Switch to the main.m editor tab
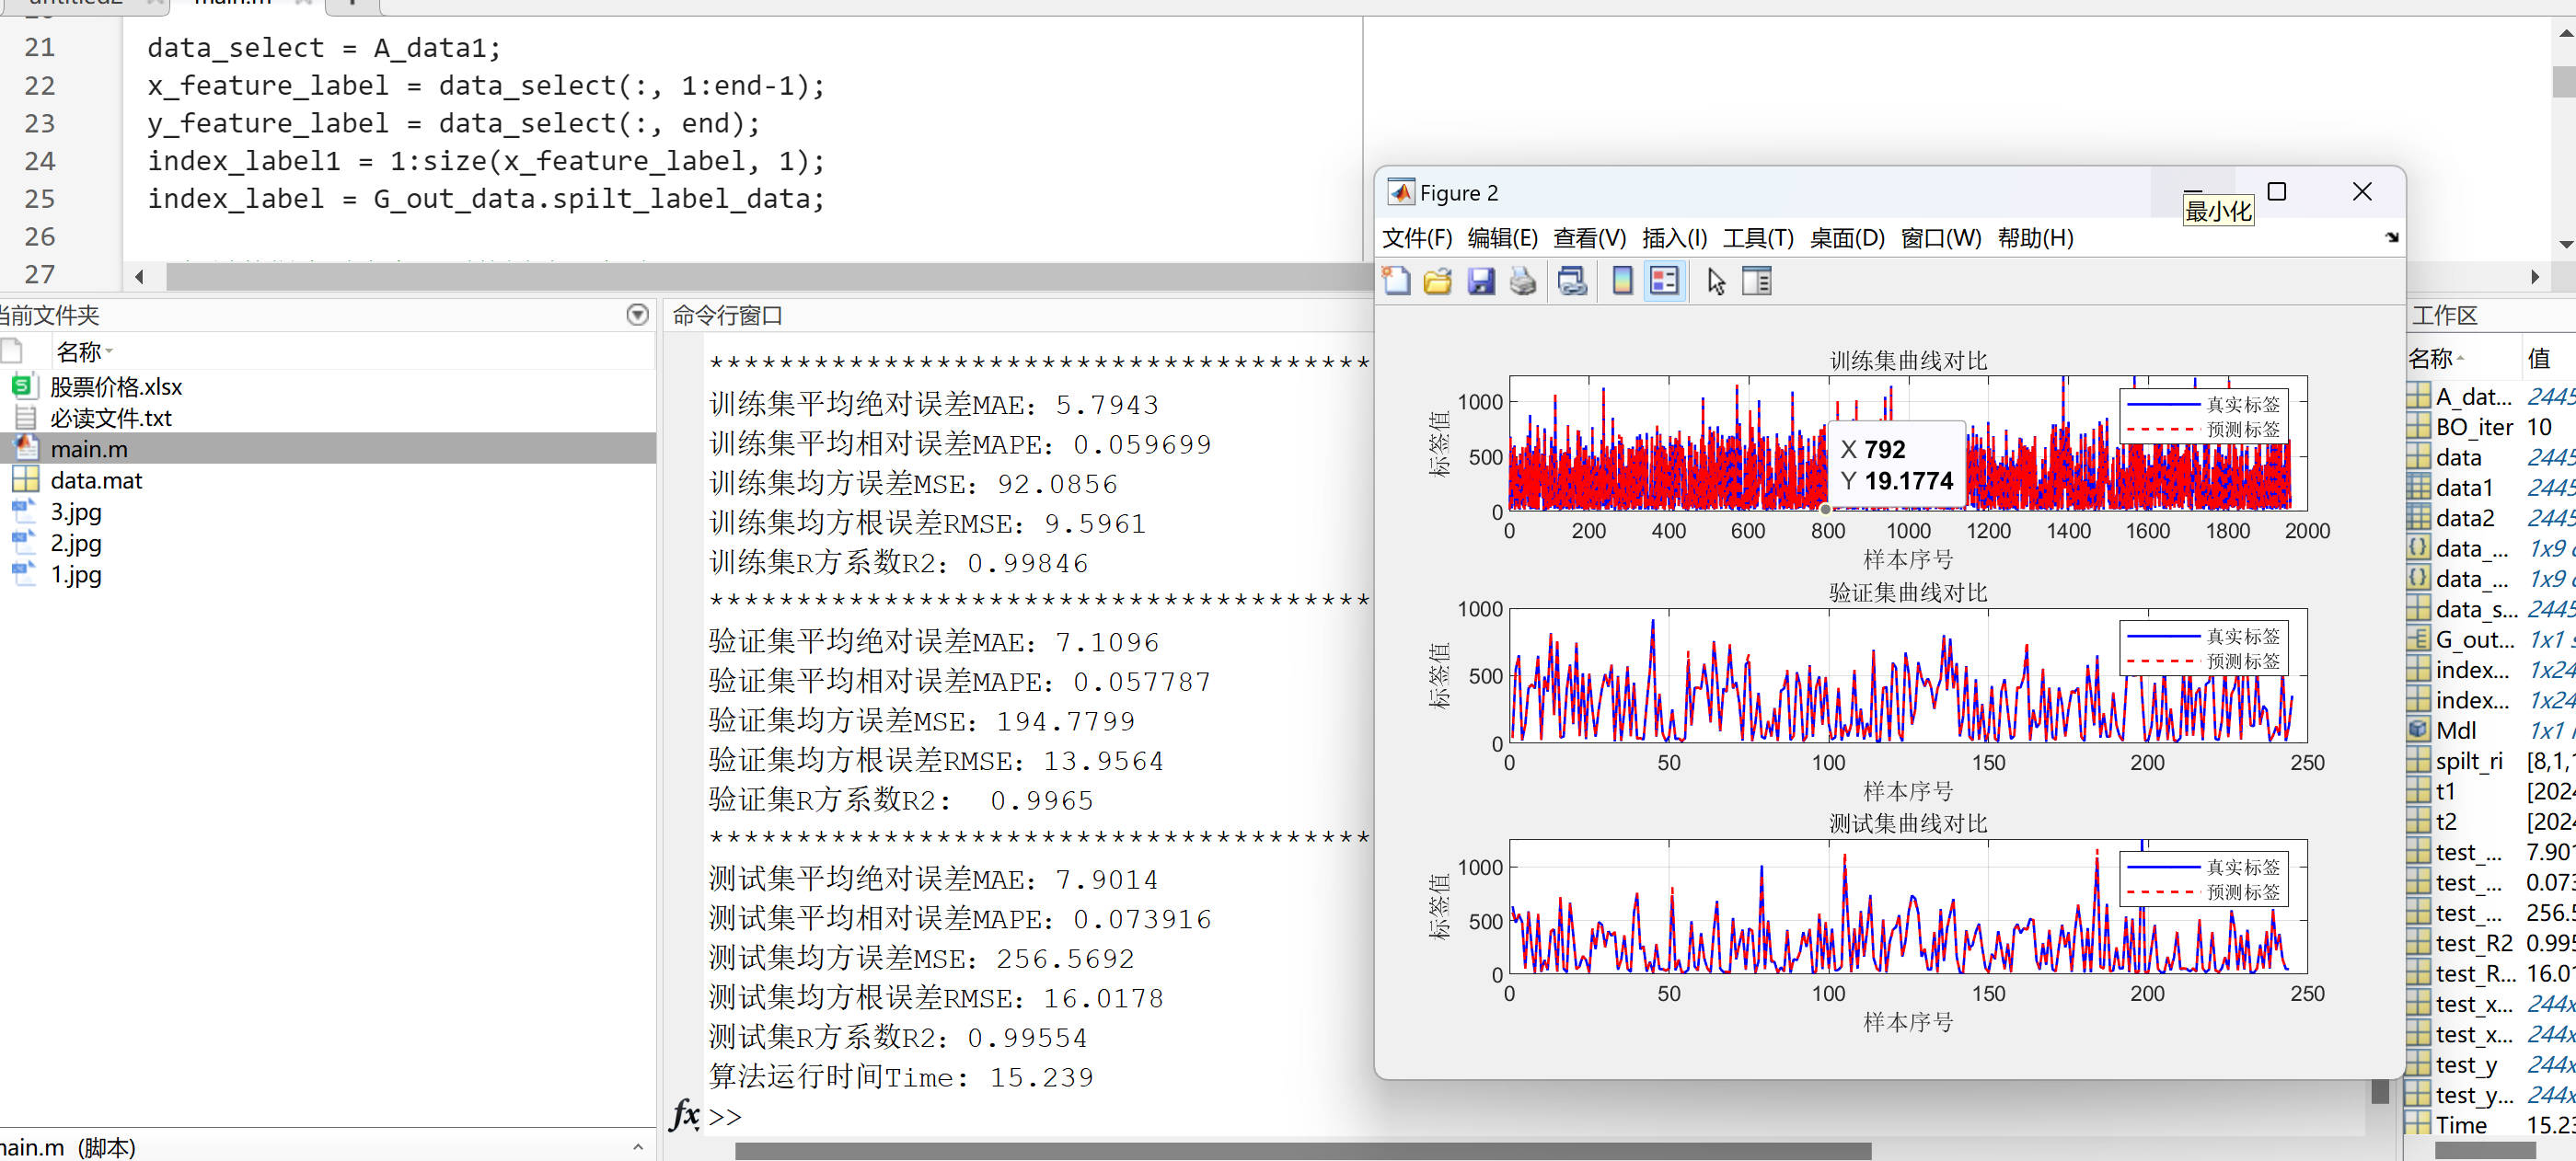The height and width of the screenshot is (1161, 2576). pyautogui.click(x=232, y=4)
